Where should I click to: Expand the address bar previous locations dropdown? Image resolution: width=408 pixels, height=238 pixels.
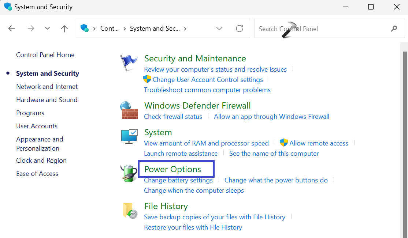pos(219,29)
